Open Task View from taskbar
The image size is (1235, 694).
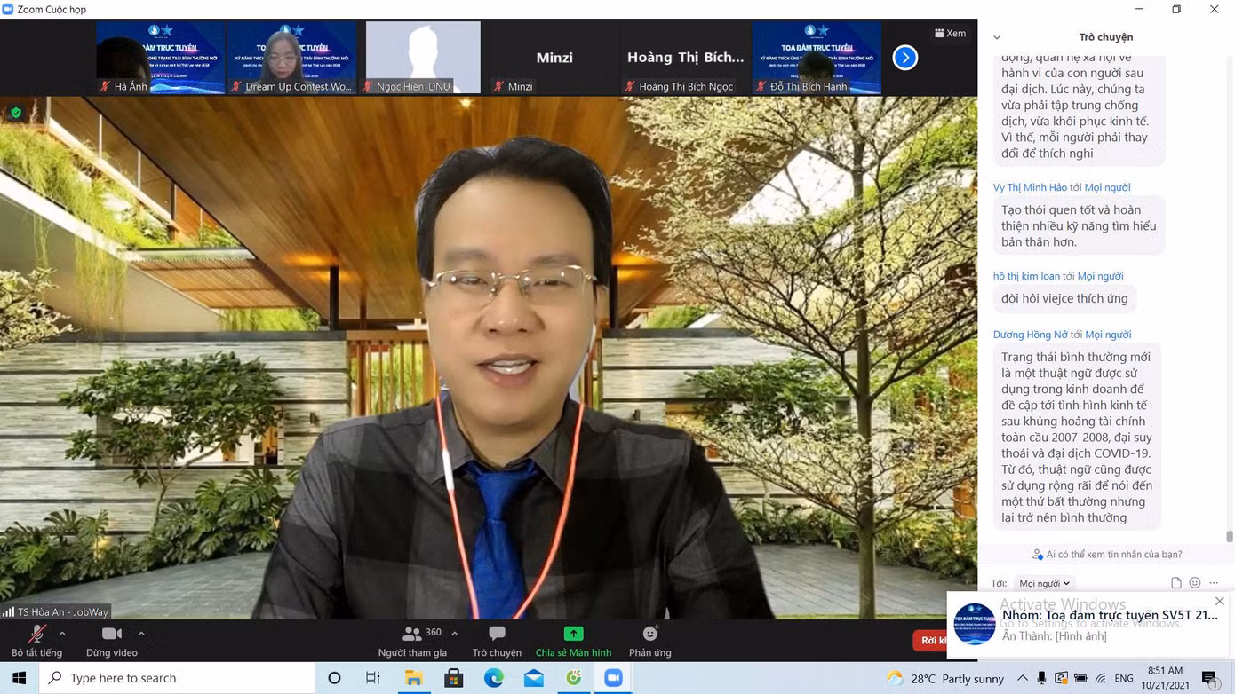click(373, 678)
